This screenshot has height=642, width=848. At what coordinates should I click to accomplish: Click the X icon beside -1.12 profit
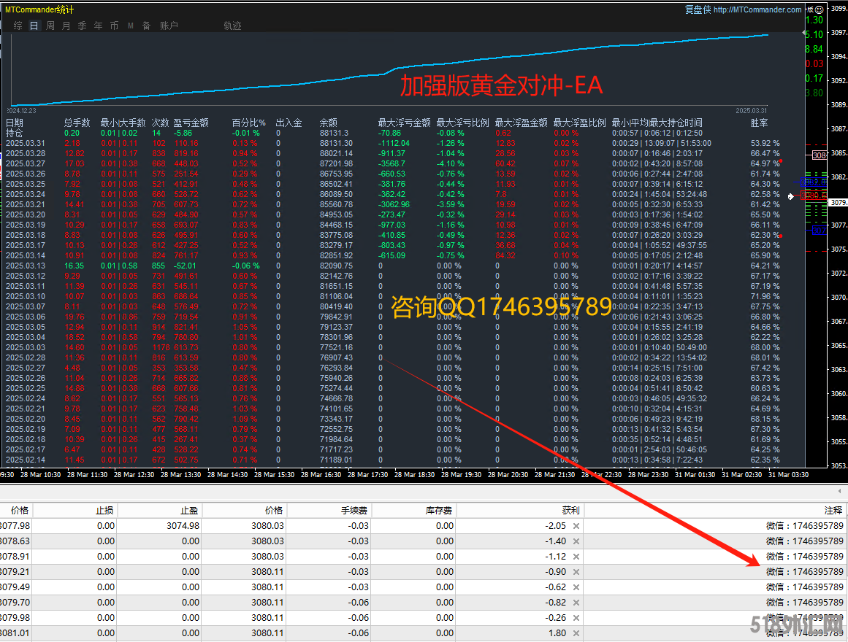[x=576, y=557]
